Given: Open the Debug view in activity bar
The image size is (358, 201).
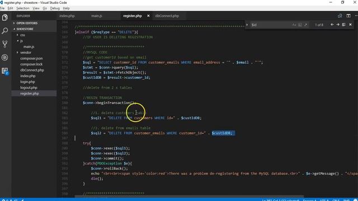Looking at the screenshot, I should 5,58.
